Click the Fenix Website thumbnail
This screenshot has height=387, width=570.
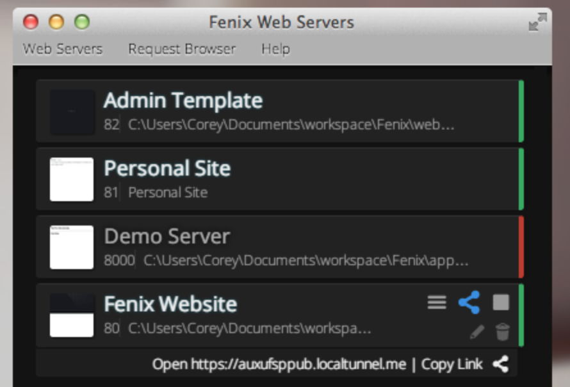[x=72, y=315]
